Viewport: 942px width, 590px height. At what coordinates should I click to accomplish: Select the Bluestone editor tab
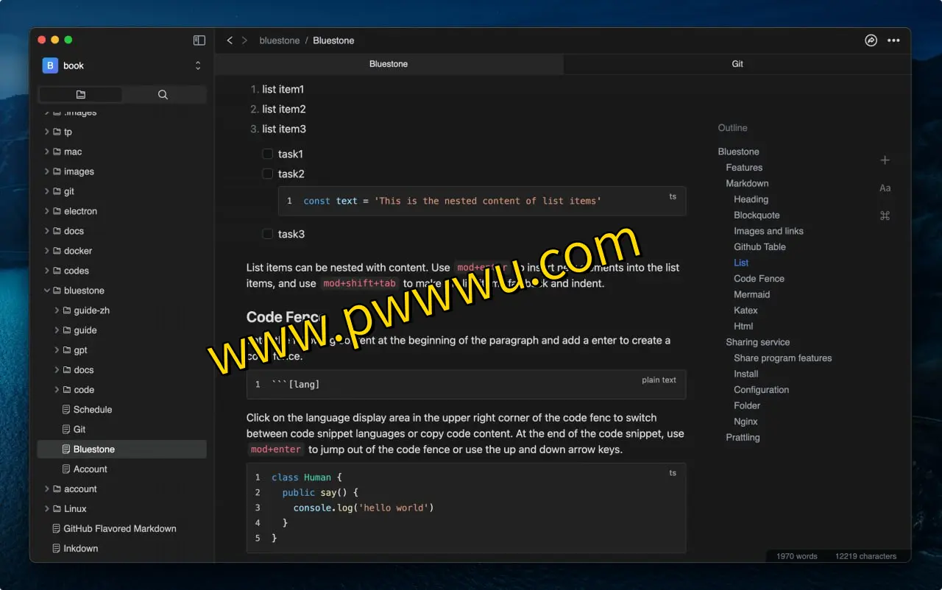(x=389, y=64)
